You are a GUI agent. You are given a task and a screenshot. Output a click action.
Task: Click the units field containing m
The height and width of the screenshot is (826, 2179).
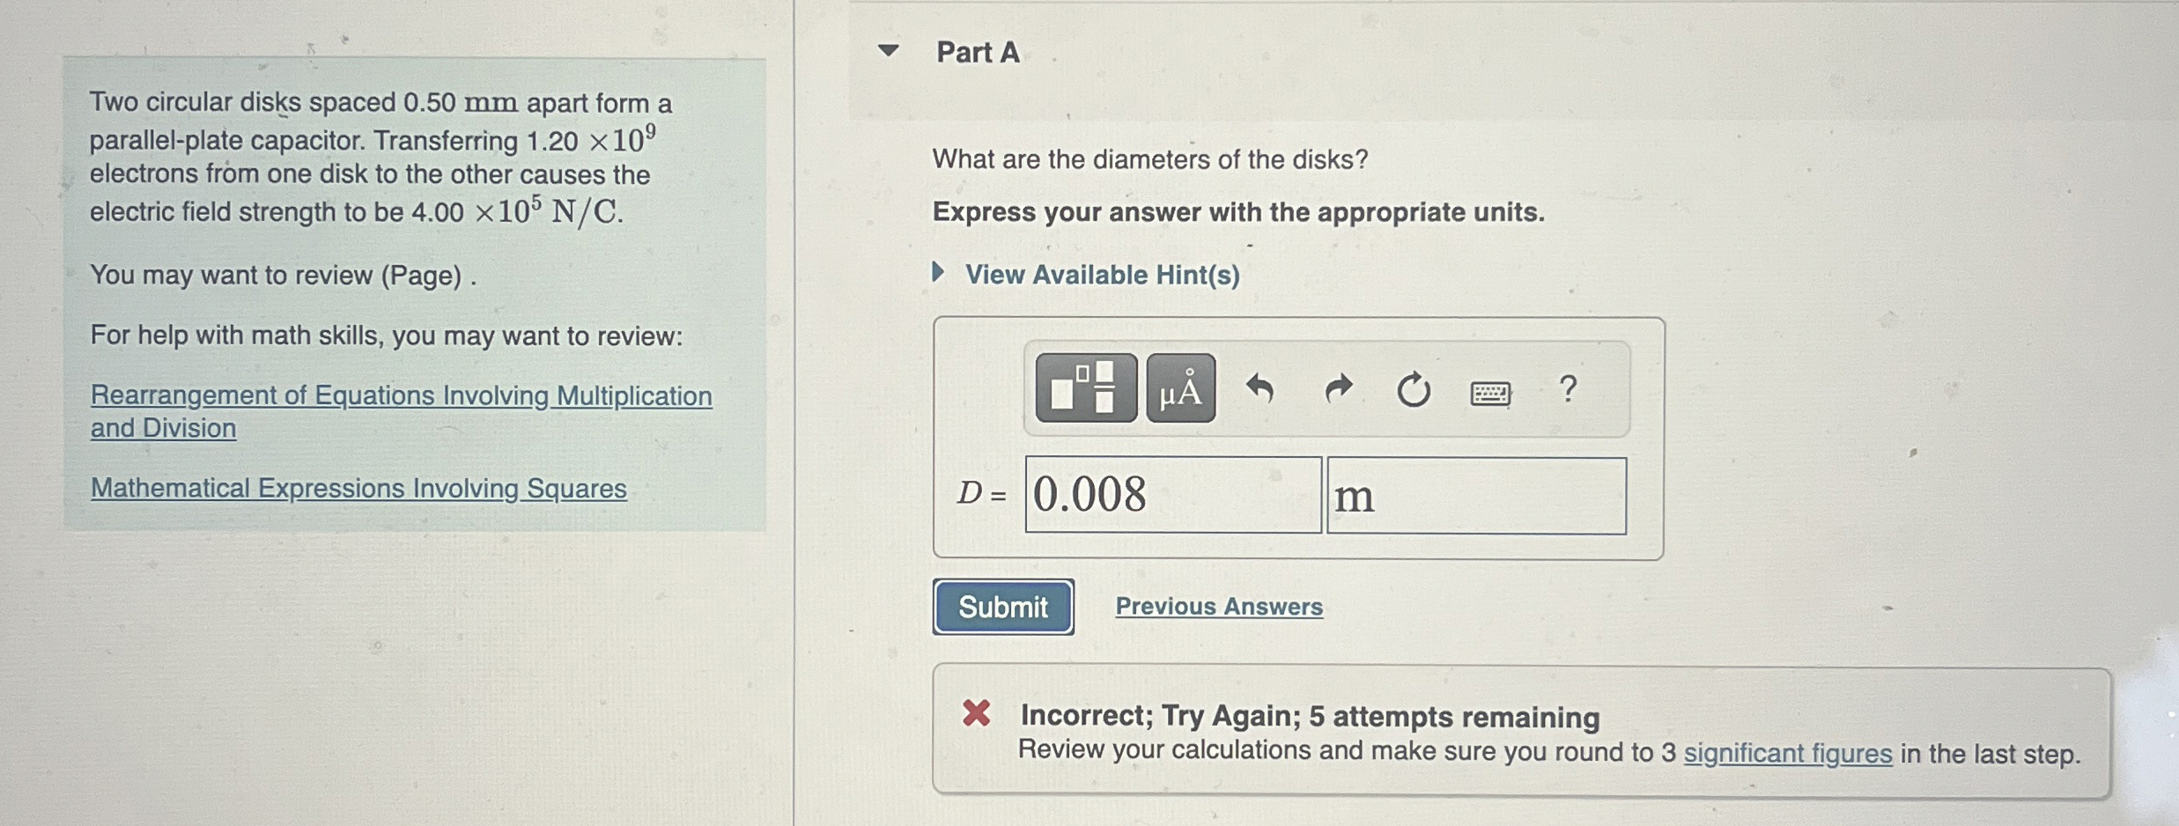[x=1477, y=495]
